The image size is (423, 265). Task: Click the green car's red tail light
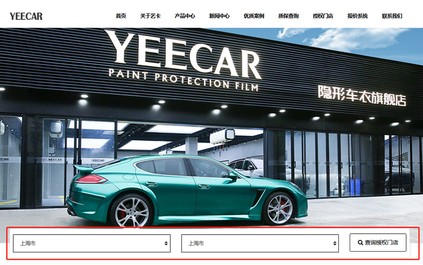pos(91,179)
